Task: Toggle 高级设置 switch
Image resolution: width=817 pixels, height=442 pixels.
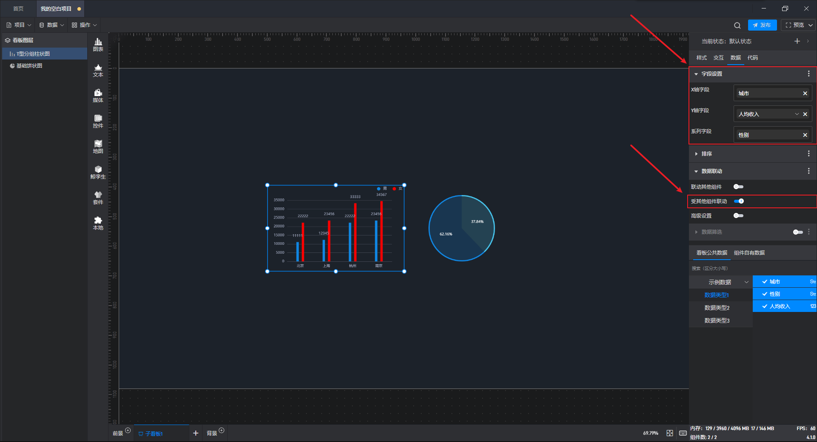Action: pyautogui.click(x=738, y=216)
